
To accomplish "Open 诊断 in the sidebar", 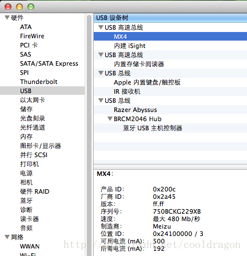I will pos(26,210).
